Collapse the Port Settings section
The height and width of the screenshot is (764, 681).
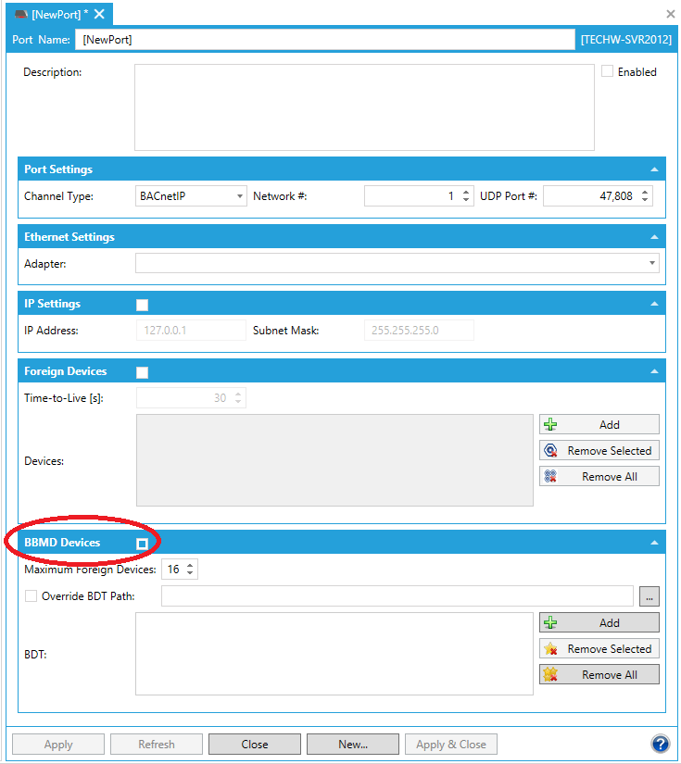(654, 170)
